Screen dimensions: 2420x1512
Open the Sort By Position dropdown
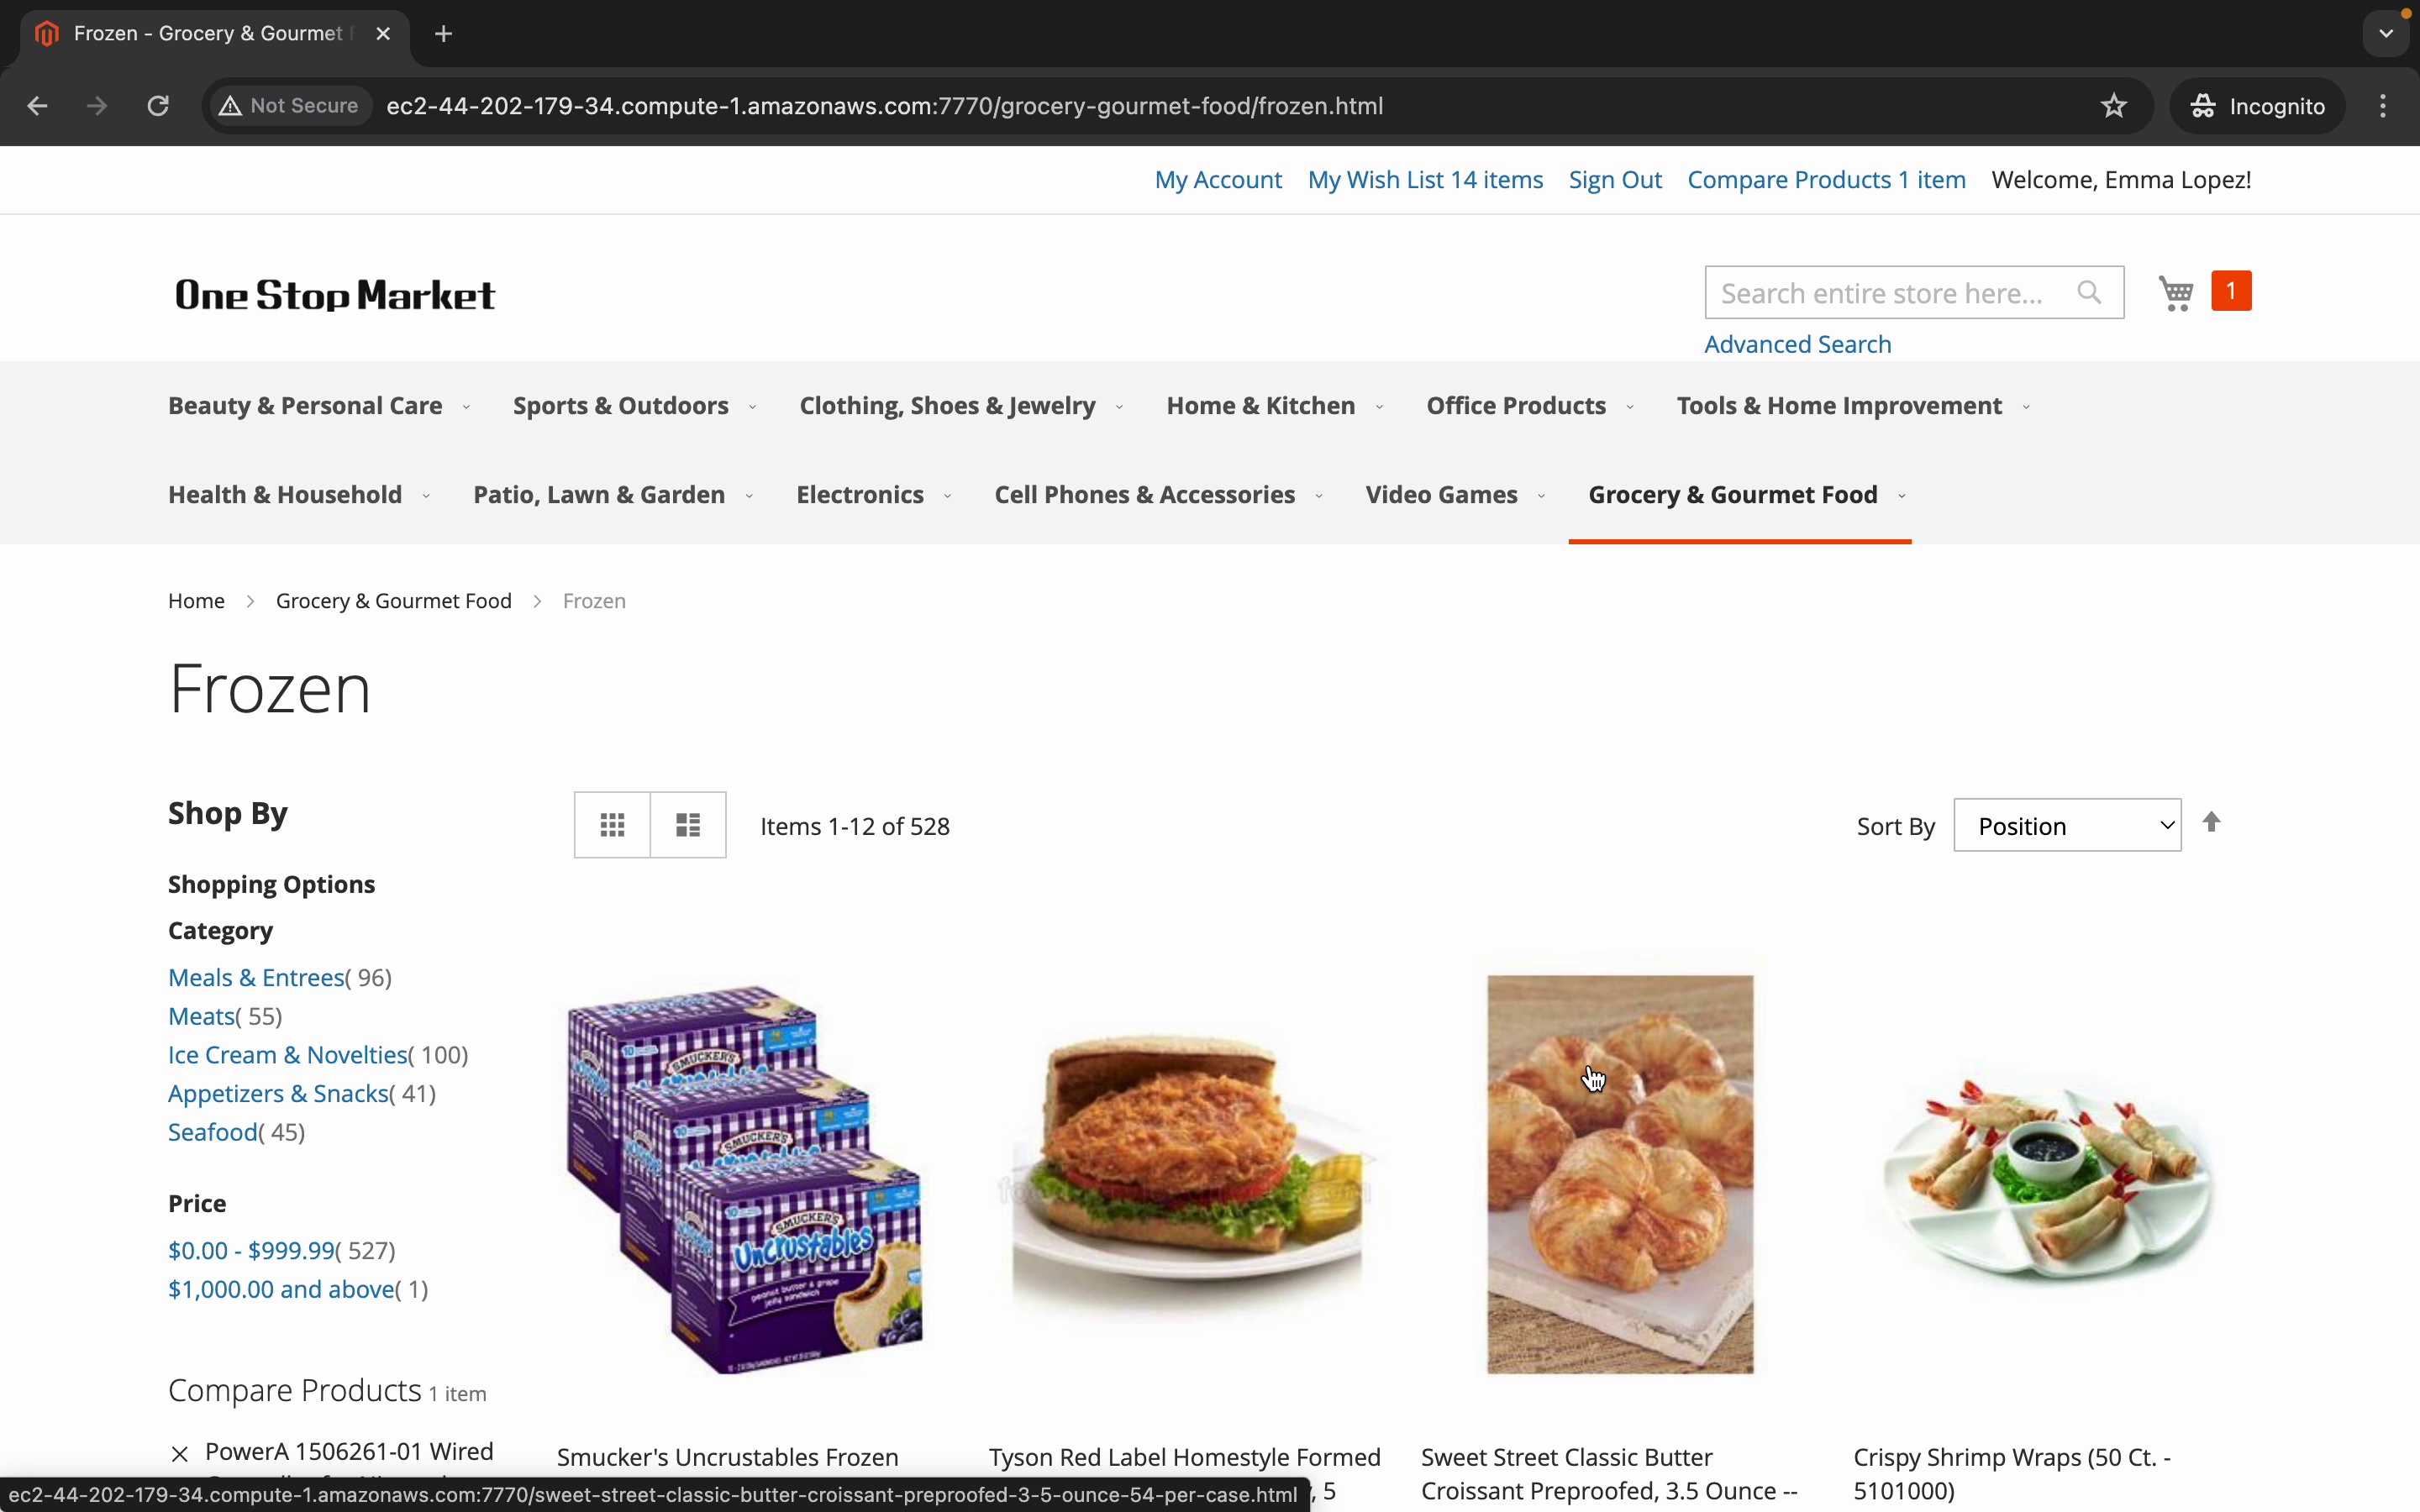click(2067, 825)
